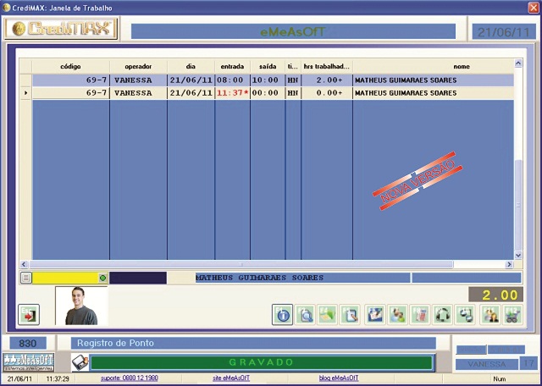Click the employee photo thumbnail
The height and width of the screenshot is (386, 542).
[81, 306]
